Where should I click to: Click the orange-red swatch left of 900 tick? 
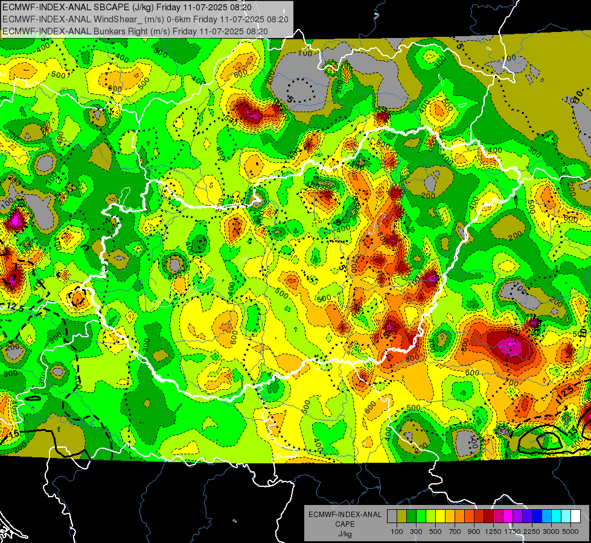(469, 516)
